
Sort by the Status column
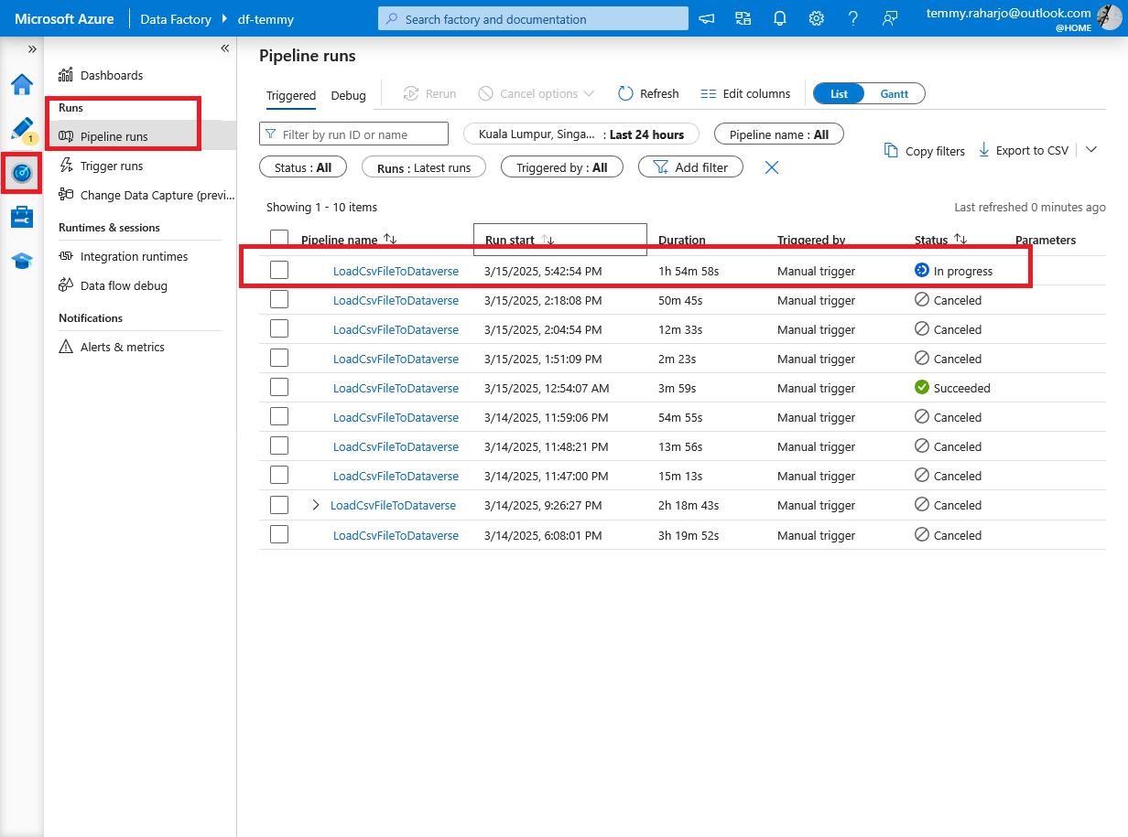(x=941, y=240)
